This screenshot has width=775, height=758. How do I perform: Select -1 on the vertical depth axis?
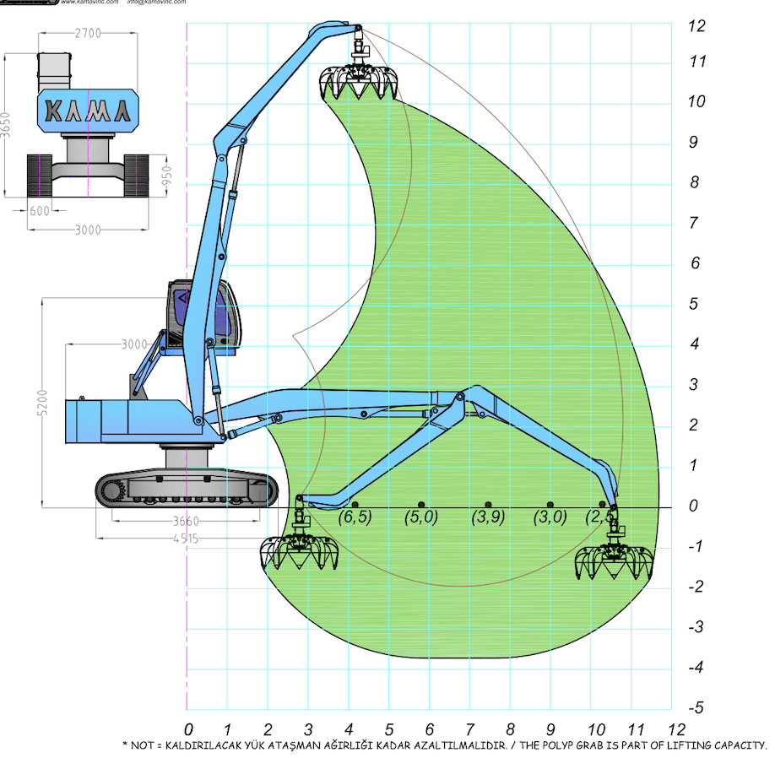pos(696,546)
